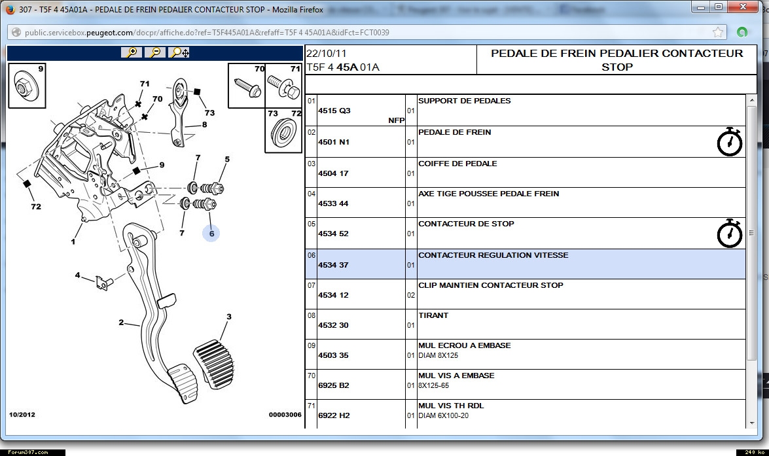Viewport: 769px width, 456px height.
Task: Click the DIAM 8X125 specification text
Action: pyautogui.click(x=438, y=355)
